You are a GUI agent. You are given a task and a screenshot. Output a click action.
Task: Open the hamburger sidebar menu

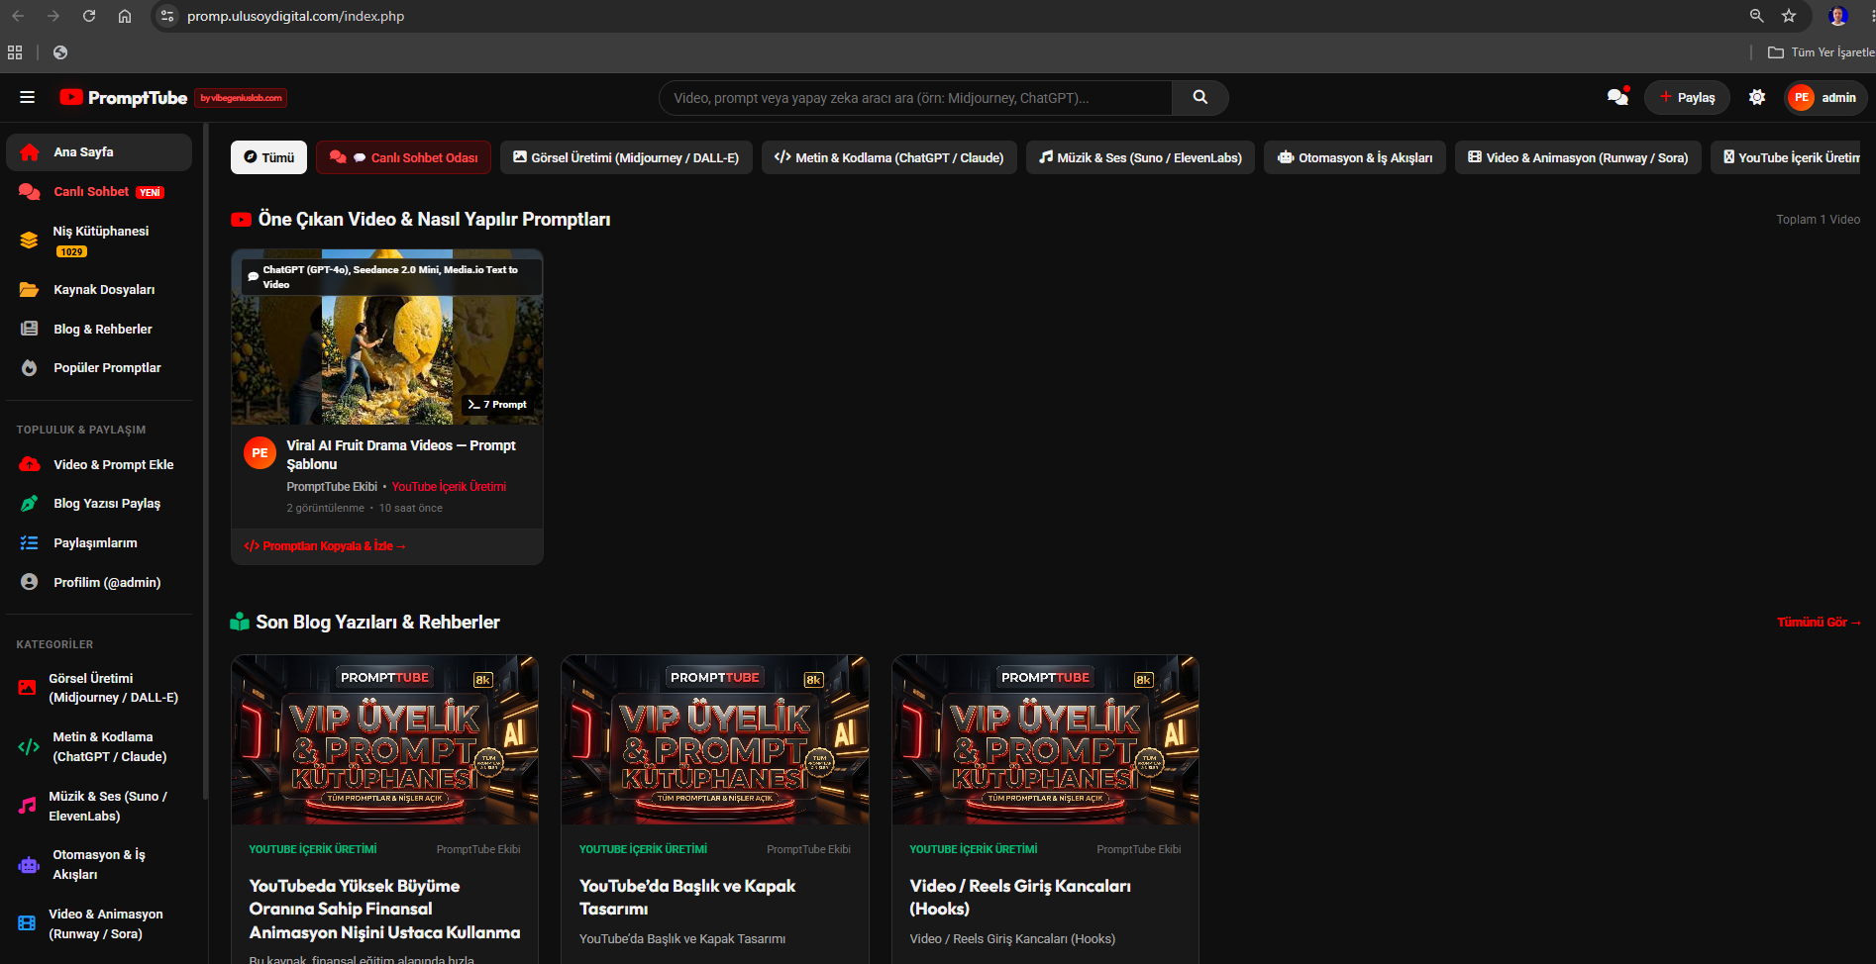27,97
